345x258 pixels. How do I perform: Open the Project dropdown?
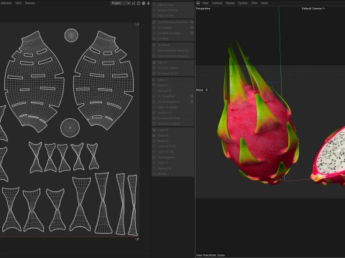click(120, 3)
